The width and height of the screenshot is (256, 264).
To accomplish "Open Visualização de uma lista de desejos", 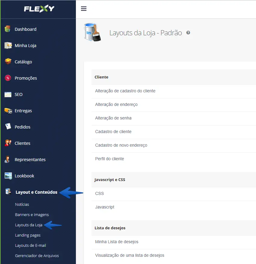I will [174, 256].
